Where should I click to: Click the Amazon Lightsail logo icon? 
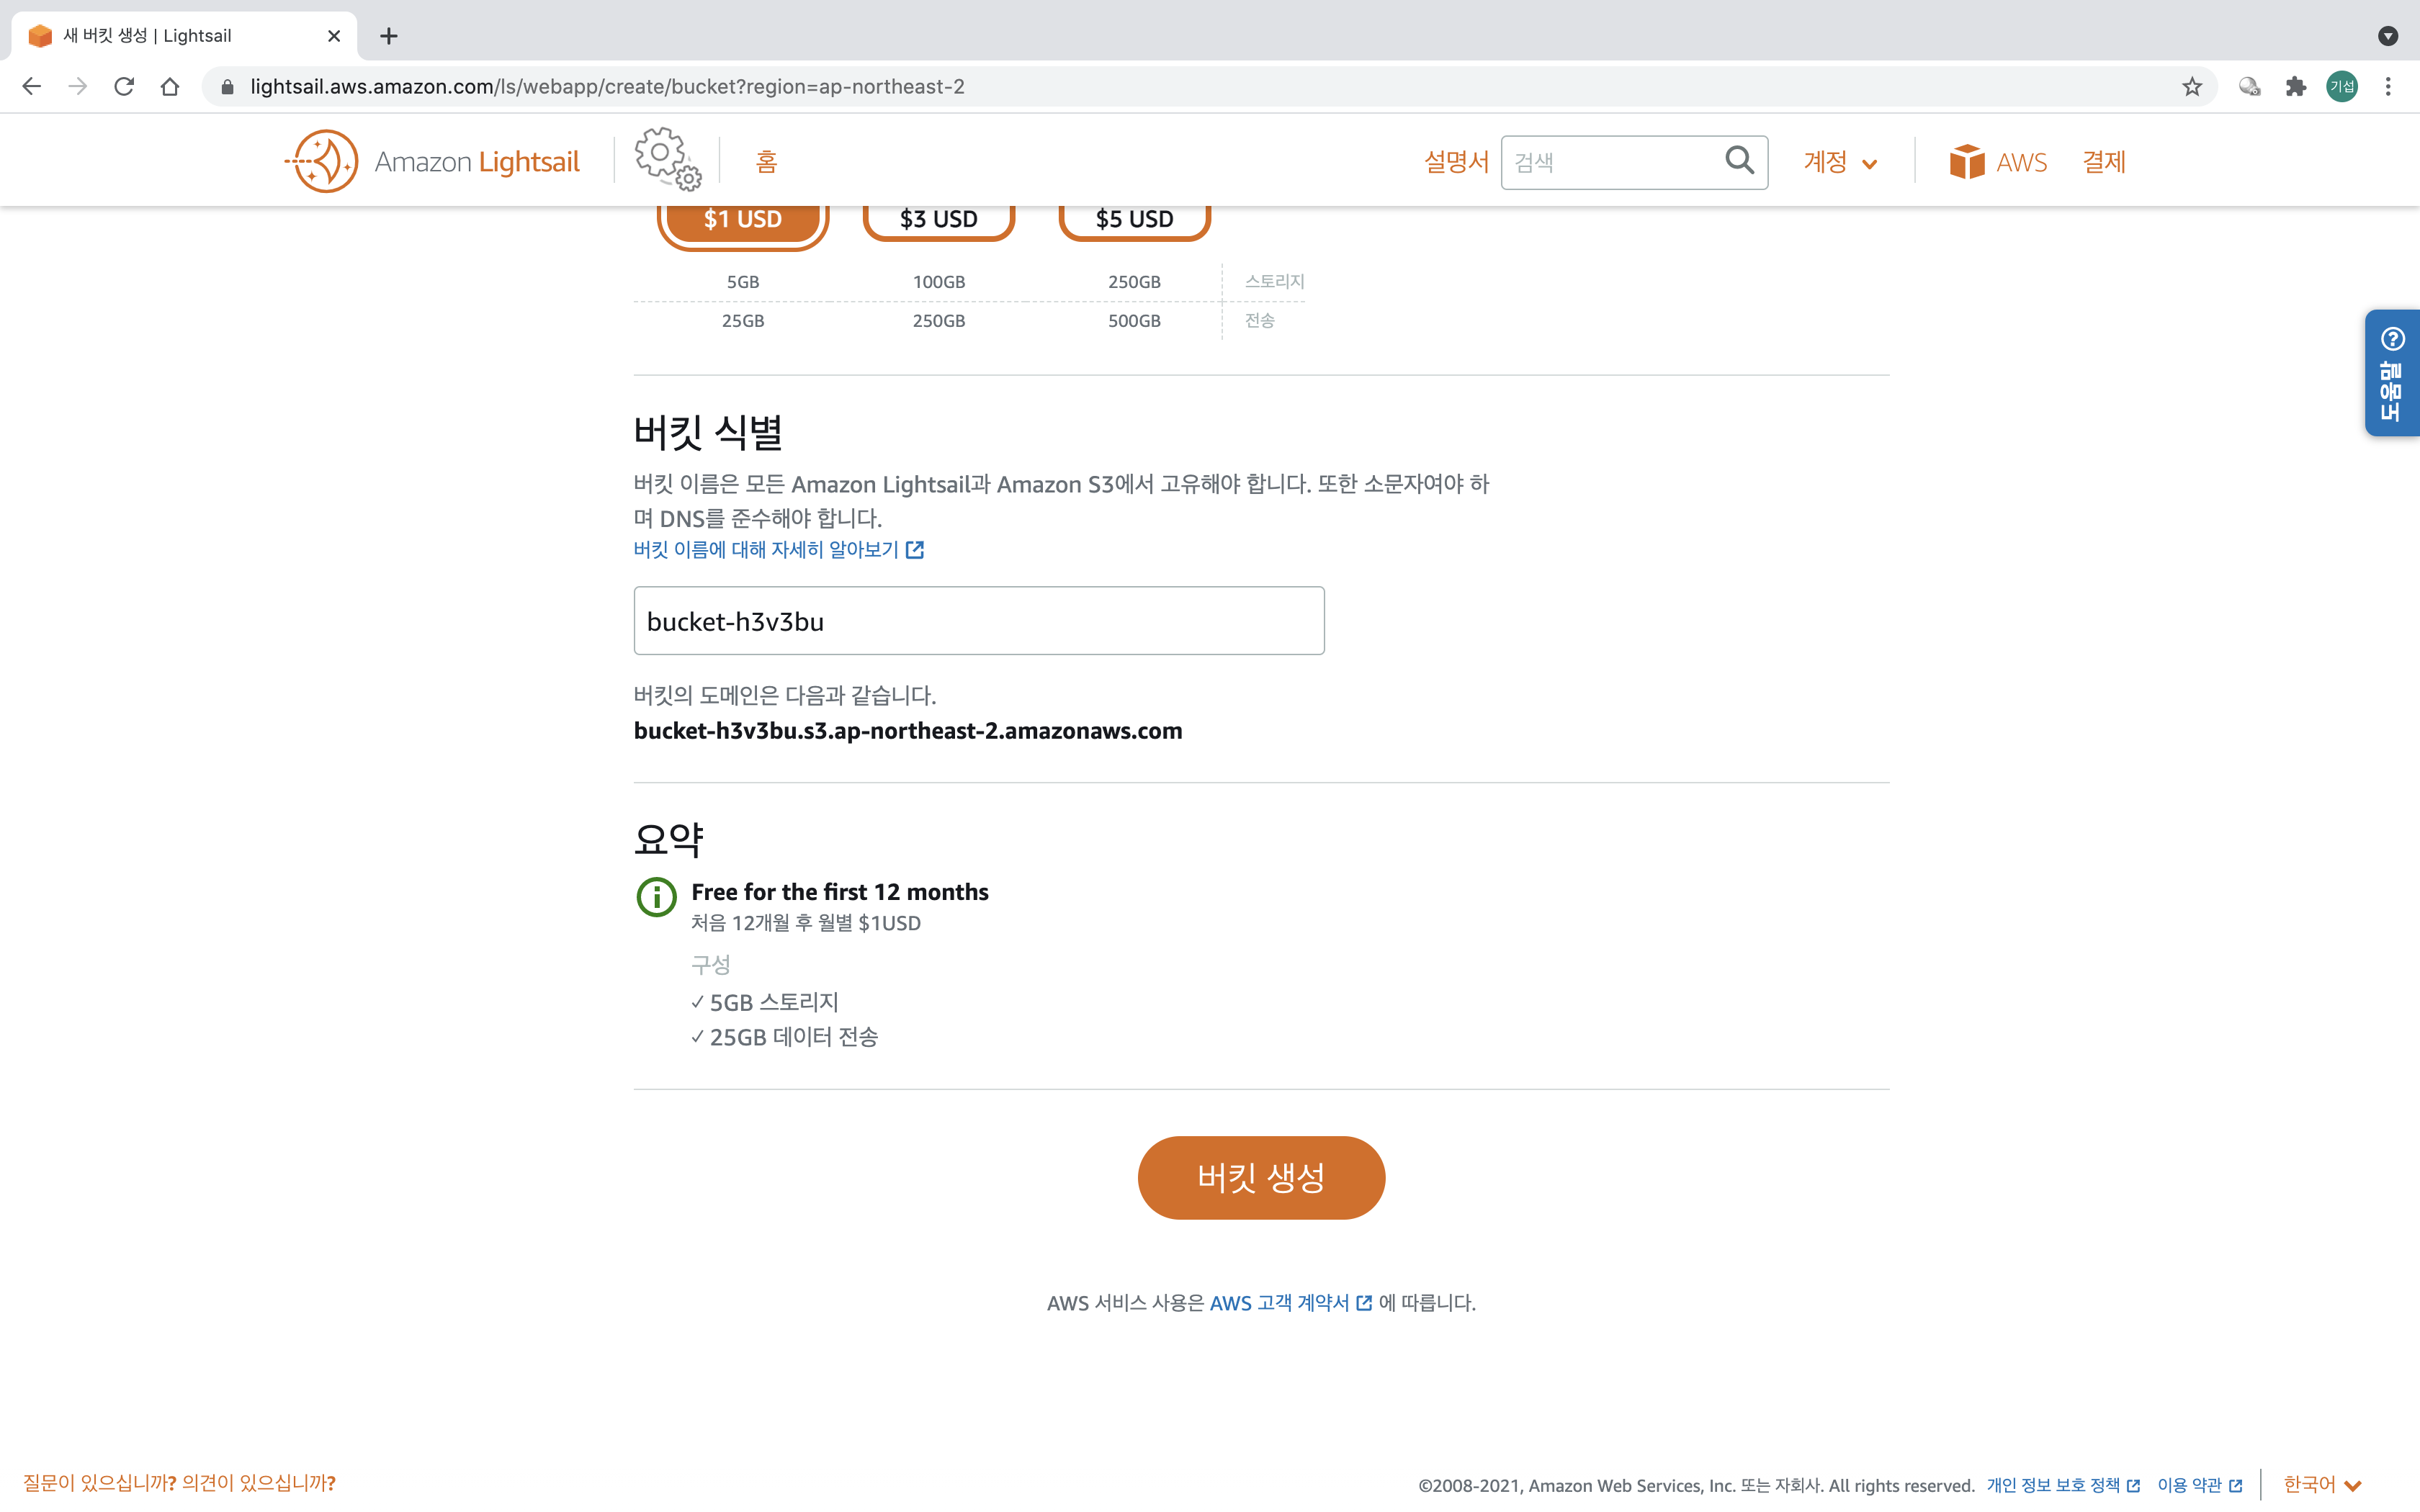[322, 161]
